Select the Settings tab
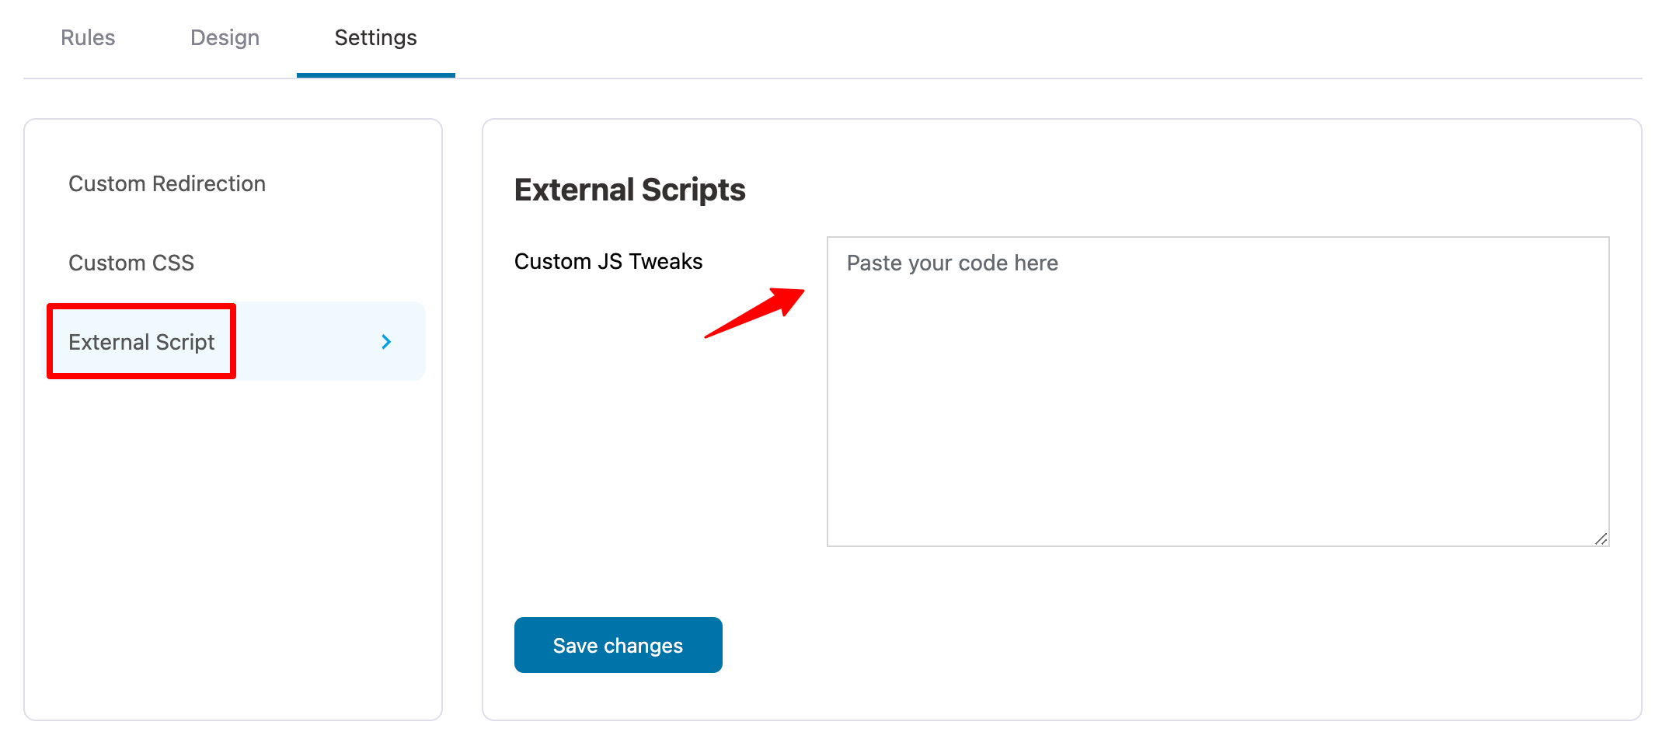 pos(375,37)
